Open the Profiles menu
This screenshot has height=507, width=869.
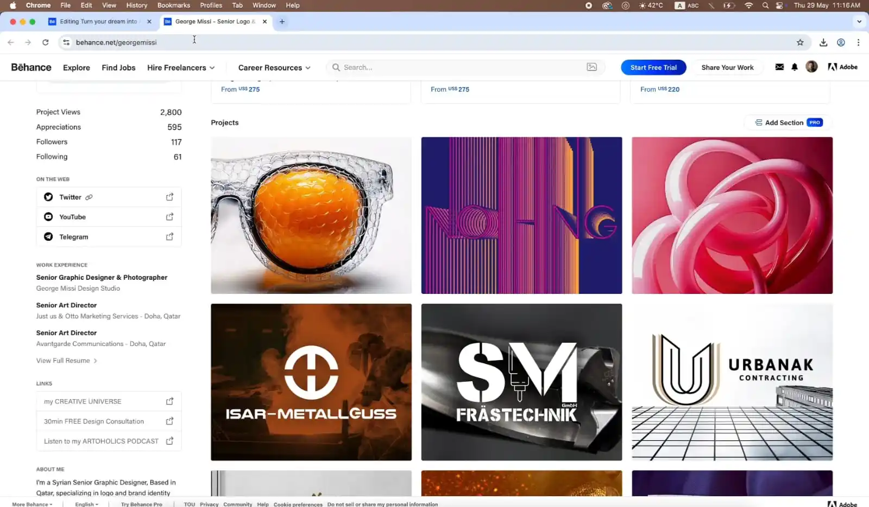tap(211, 5)
